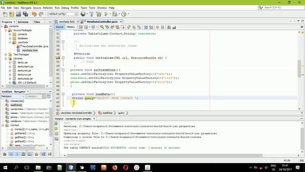Open the Navigate menu
Viewport: 305px width, 172px height.
(26, 8)
